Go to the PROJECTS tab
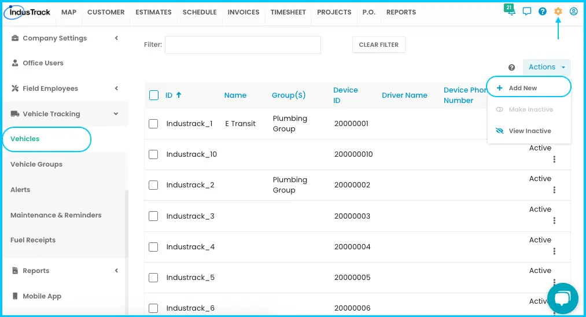This screenshot has width=586, height=317. [x=334, y=12]
